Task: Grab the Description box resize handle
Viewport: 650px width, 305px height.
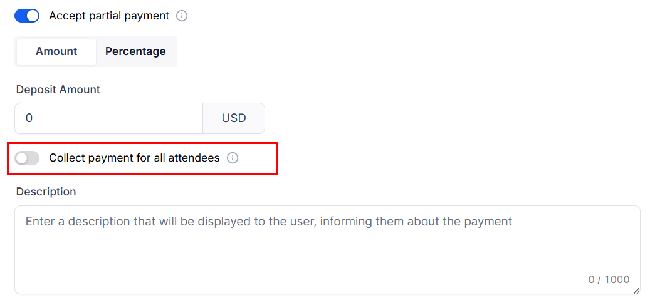Action: coord(636,290)
